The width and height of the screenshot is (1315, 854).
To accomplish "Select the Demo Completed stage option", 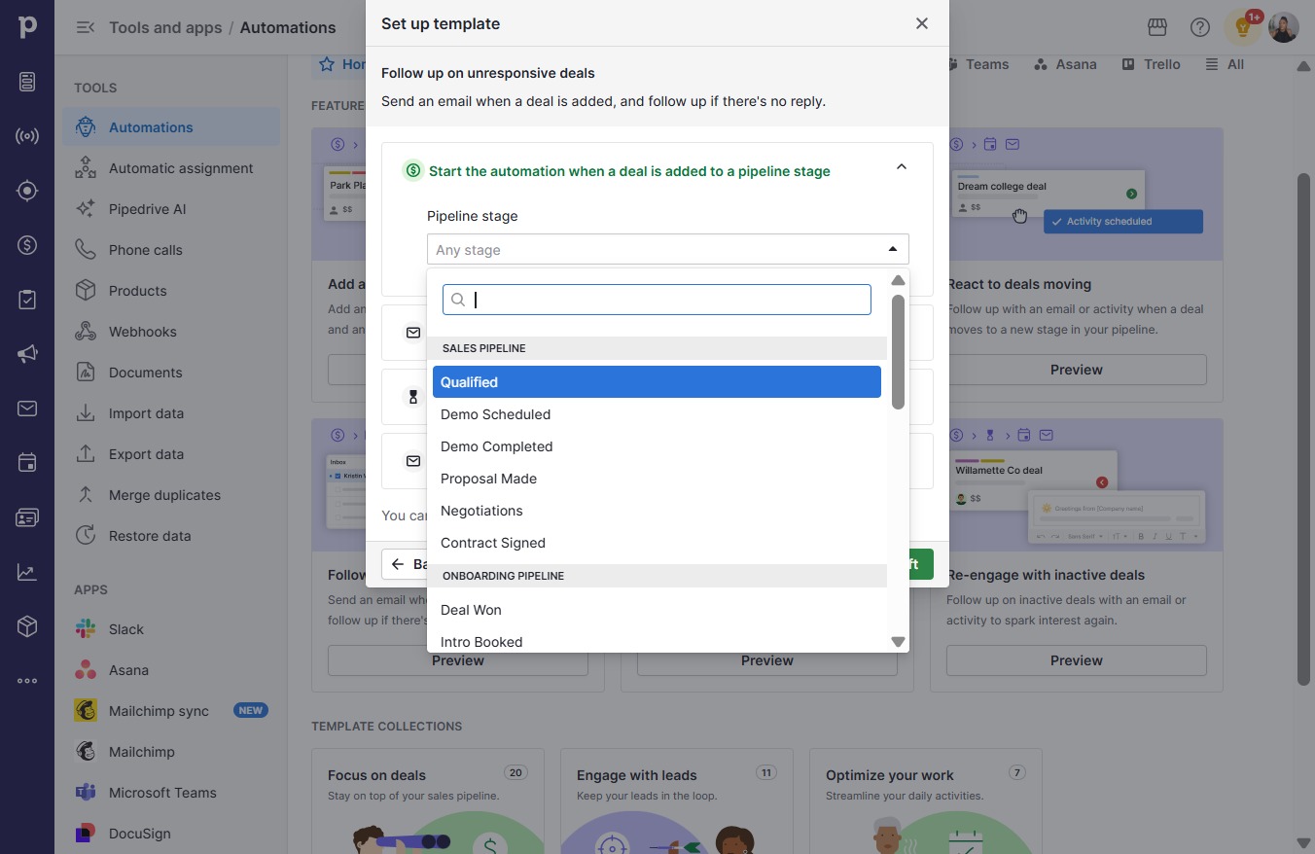I will point(657,446).
